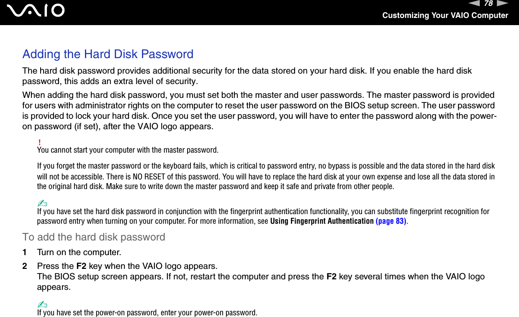Click the page number 78
519x317 pixels.
click(488, 4)
